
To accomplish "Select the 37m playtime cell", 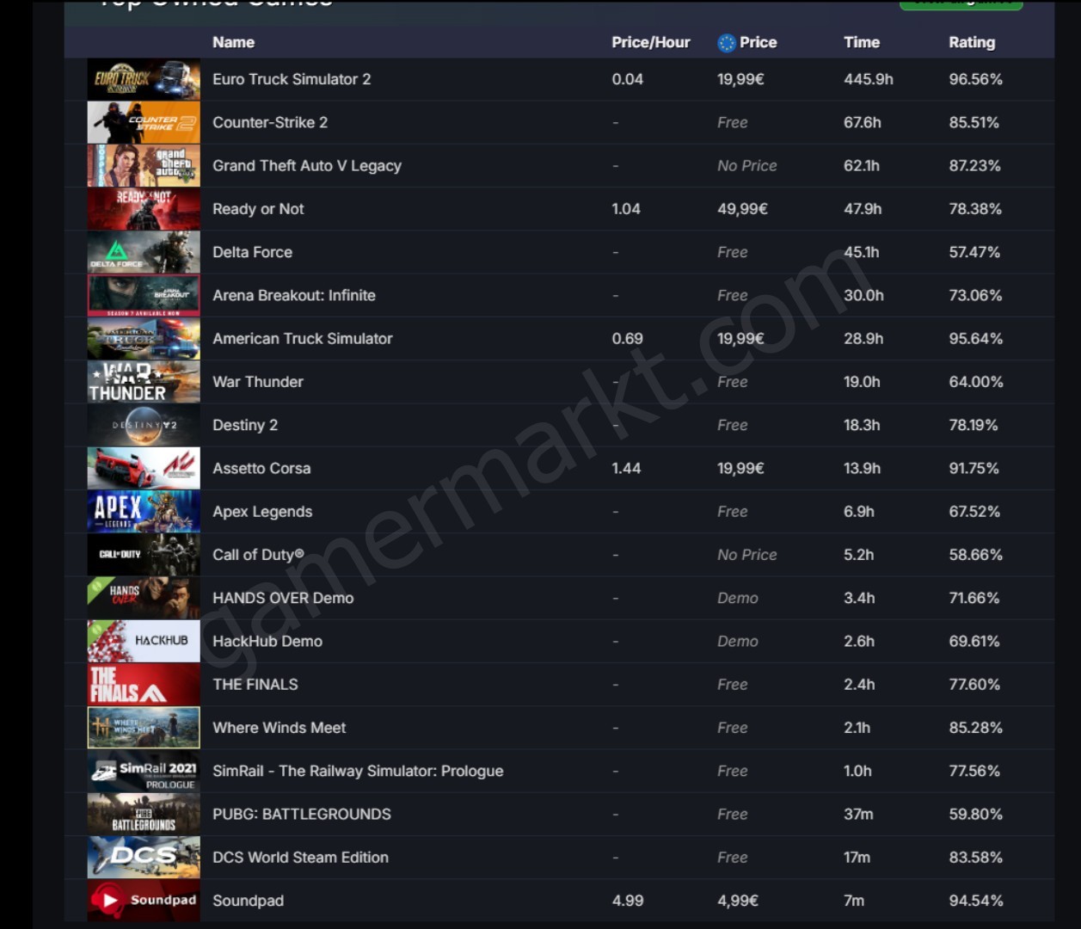I will pos(858,814).
